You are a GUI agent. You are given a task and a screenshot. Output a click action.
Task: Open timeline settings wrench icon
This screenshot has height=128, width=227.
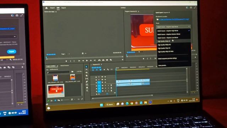[x=108, y=70]
